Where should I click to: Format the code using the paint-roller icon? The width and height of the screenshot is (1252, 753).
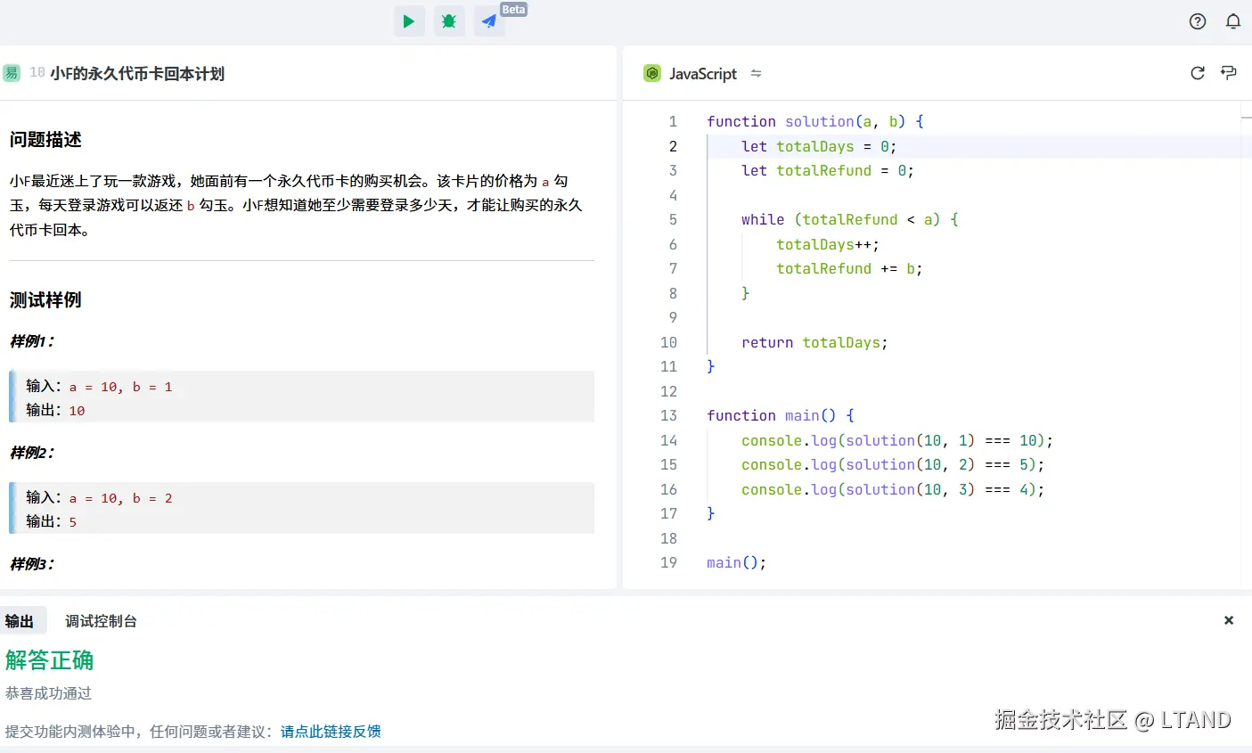point(1228,73)
